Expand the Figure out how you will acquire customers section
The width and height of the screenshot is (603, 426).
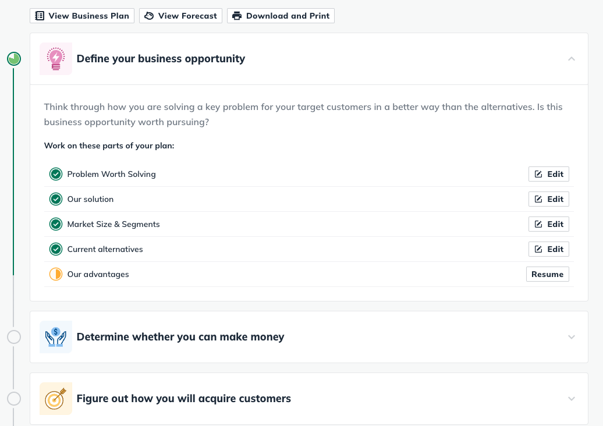pyautogui.click(x=571, y=399)
